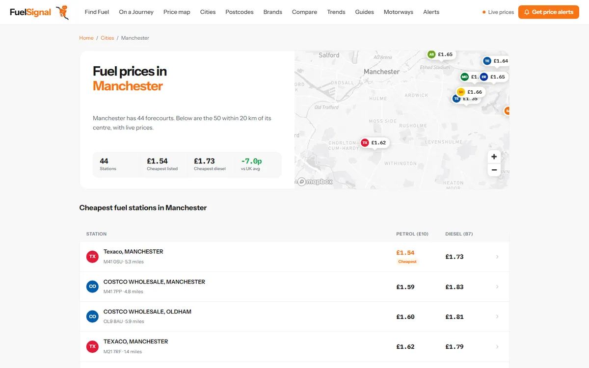Select the AS £1.65 map marker
Image resolution: width=589 pixels, height=368 pixels.
pyautogui.click(x=440, y=54)
